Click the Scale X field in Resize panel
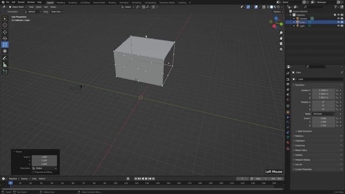The image size is (345, 194). coord(44,157)
